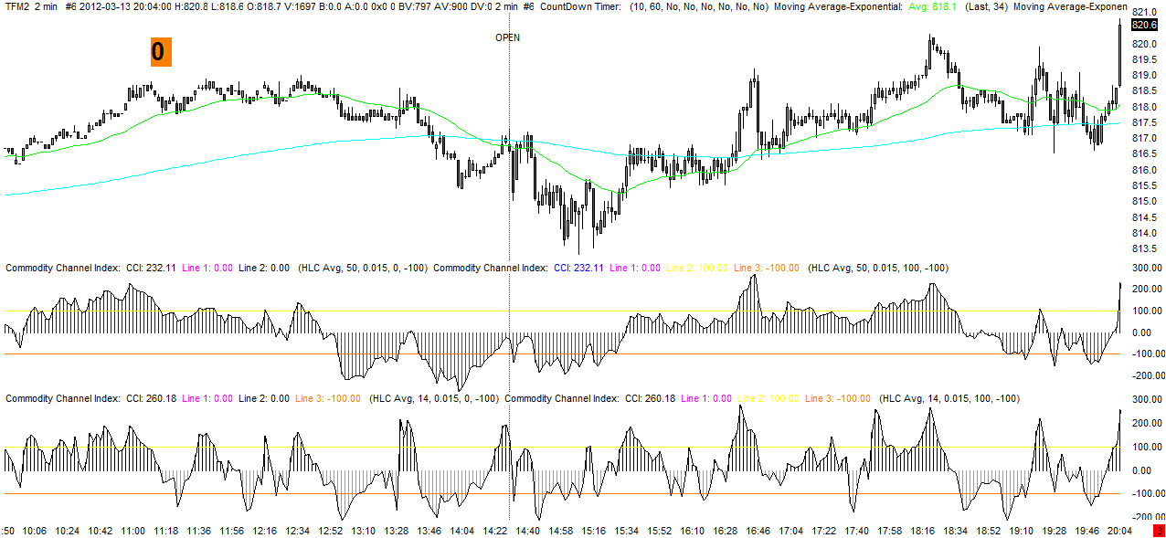
Task: Click the yellow Line 2: 100.00 label in CCI 232.11 panel
Action: click(x=697, y=268)
